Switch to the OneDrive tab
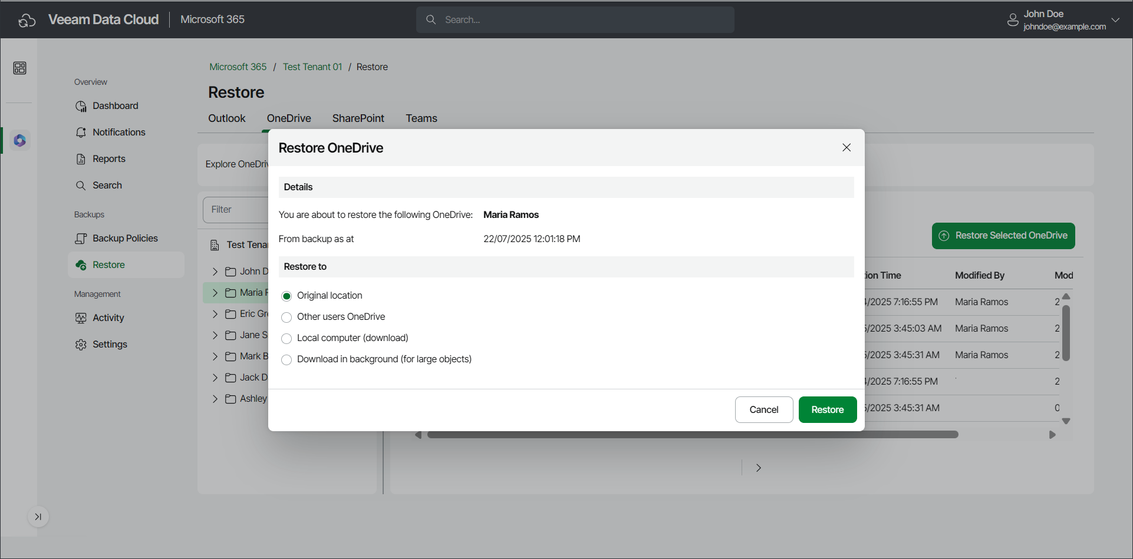 (289, 118)
